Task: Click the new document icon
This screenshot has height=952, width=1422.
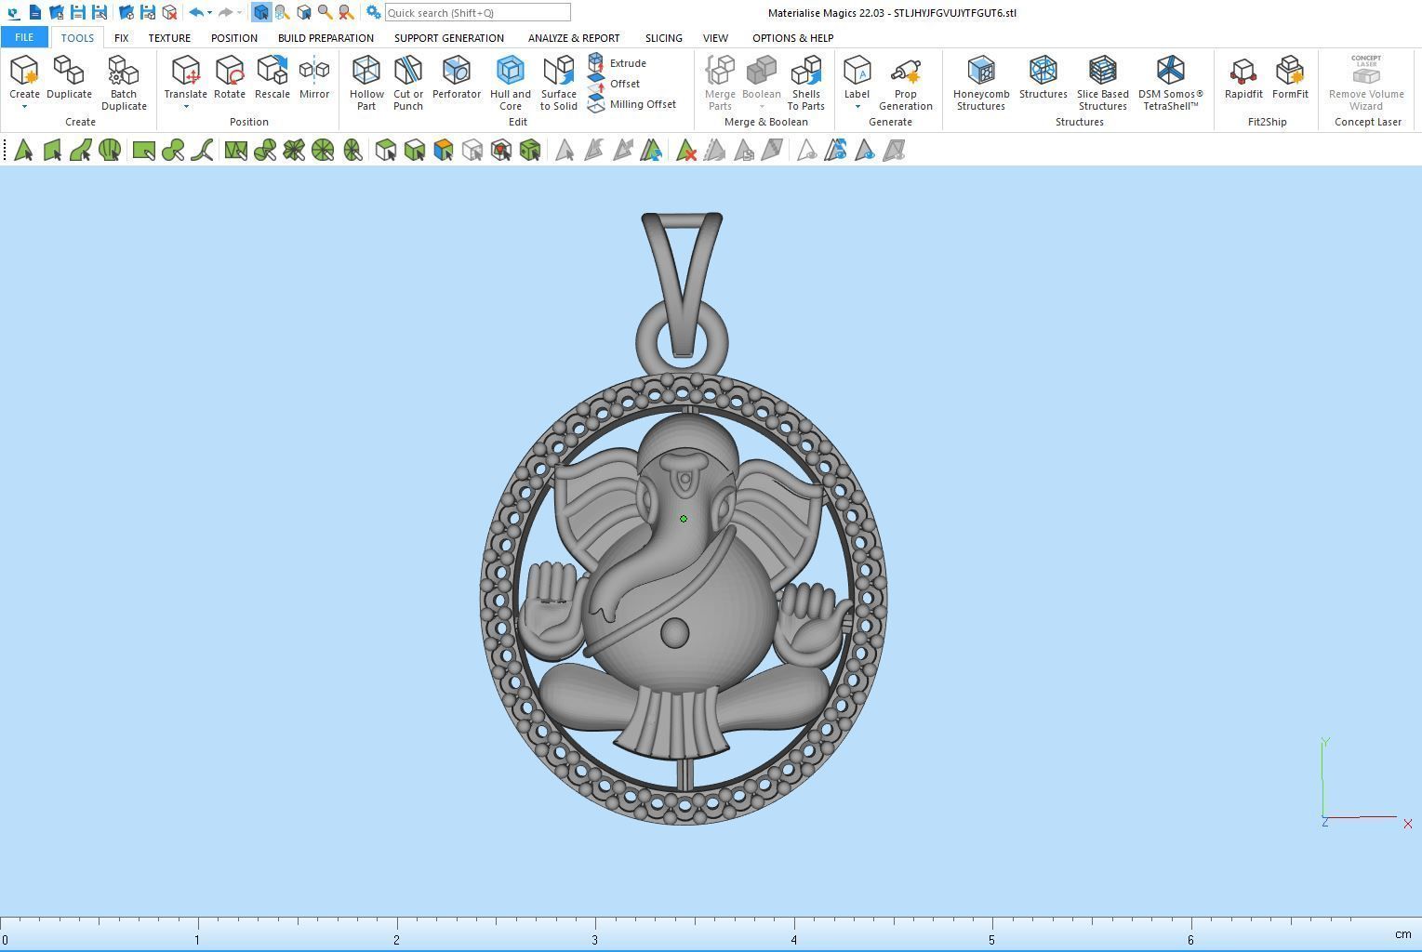Action: (34, 13)
